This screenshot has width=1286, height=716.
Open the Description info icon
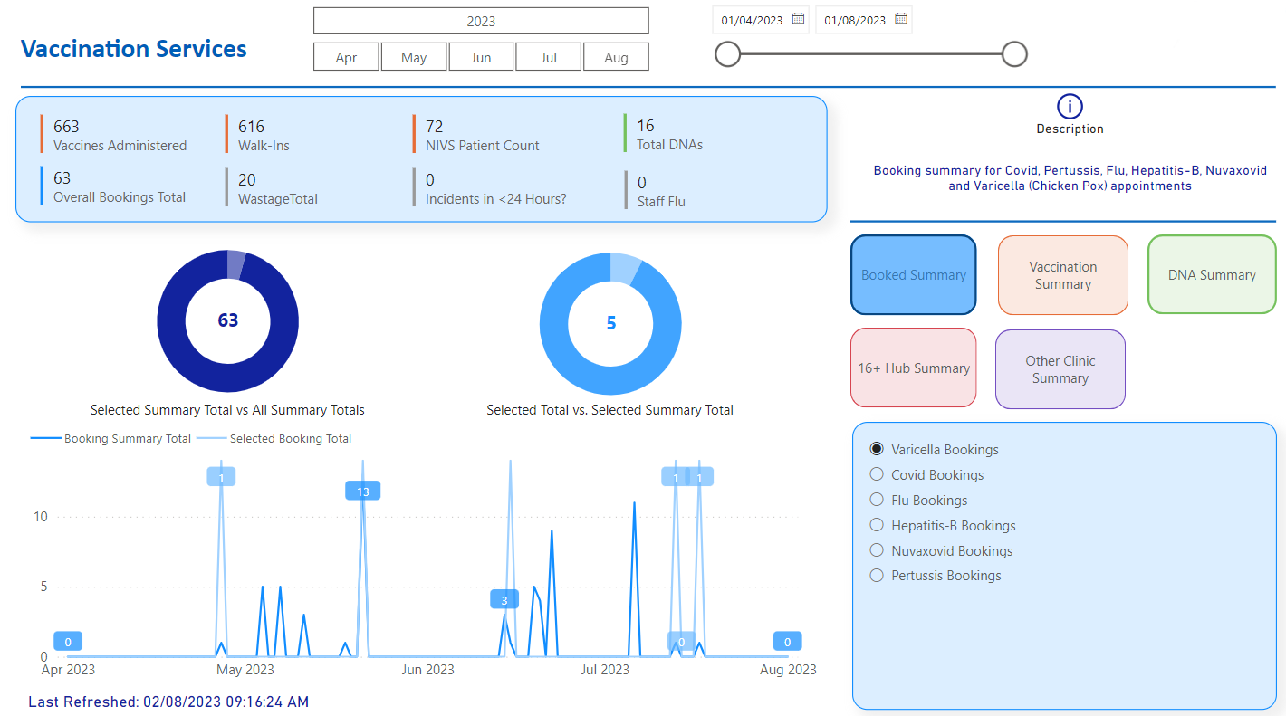[1070, 107]
